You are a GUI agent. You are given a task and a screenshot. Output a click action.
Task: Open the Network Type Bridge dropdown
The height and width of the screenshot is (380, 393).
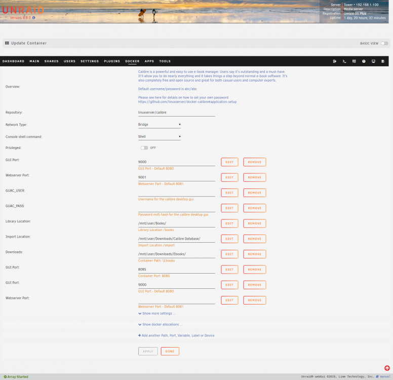159,125
